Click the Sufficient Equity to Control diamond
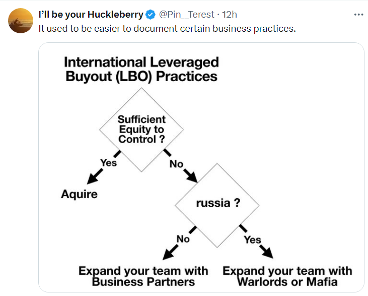The width and height of the screenshot is (368, 296). 141,130
